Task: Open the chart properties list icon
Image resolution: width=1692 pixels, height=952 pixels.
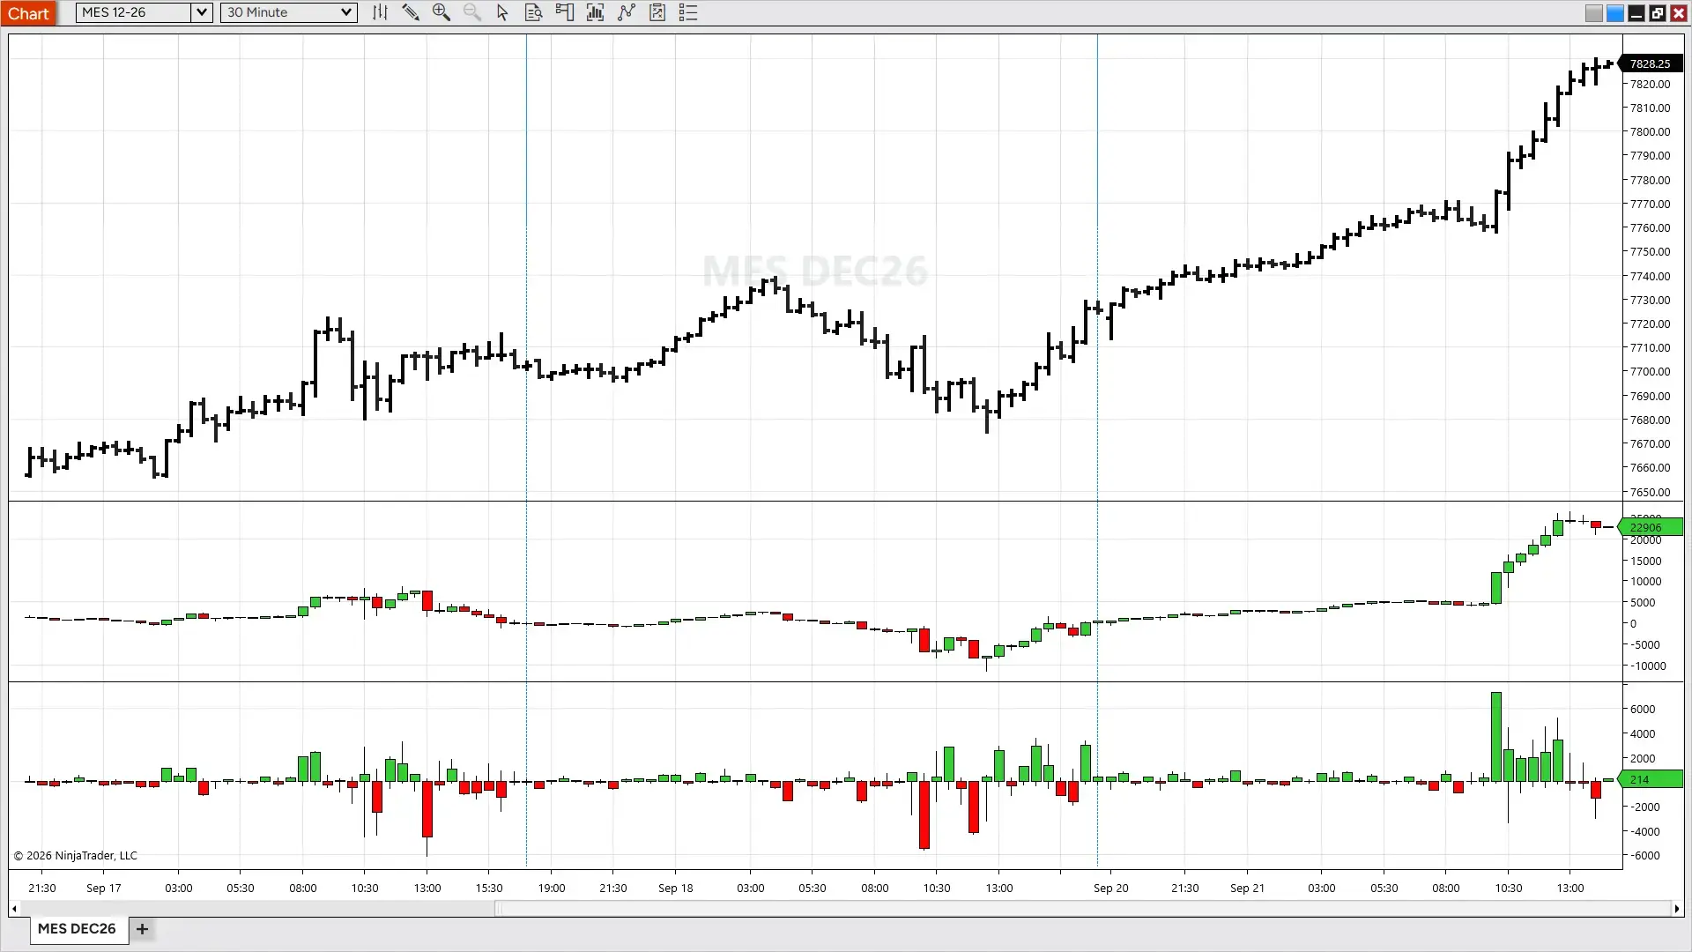Action: (688, 12)
